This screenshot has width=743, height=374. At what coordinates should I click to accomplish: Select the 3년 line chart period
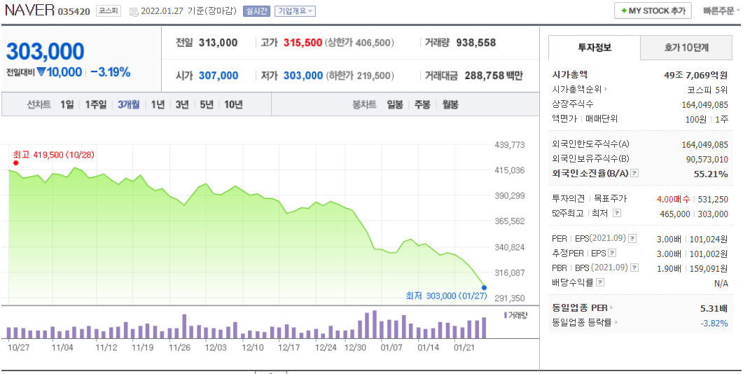pos(182,105)
